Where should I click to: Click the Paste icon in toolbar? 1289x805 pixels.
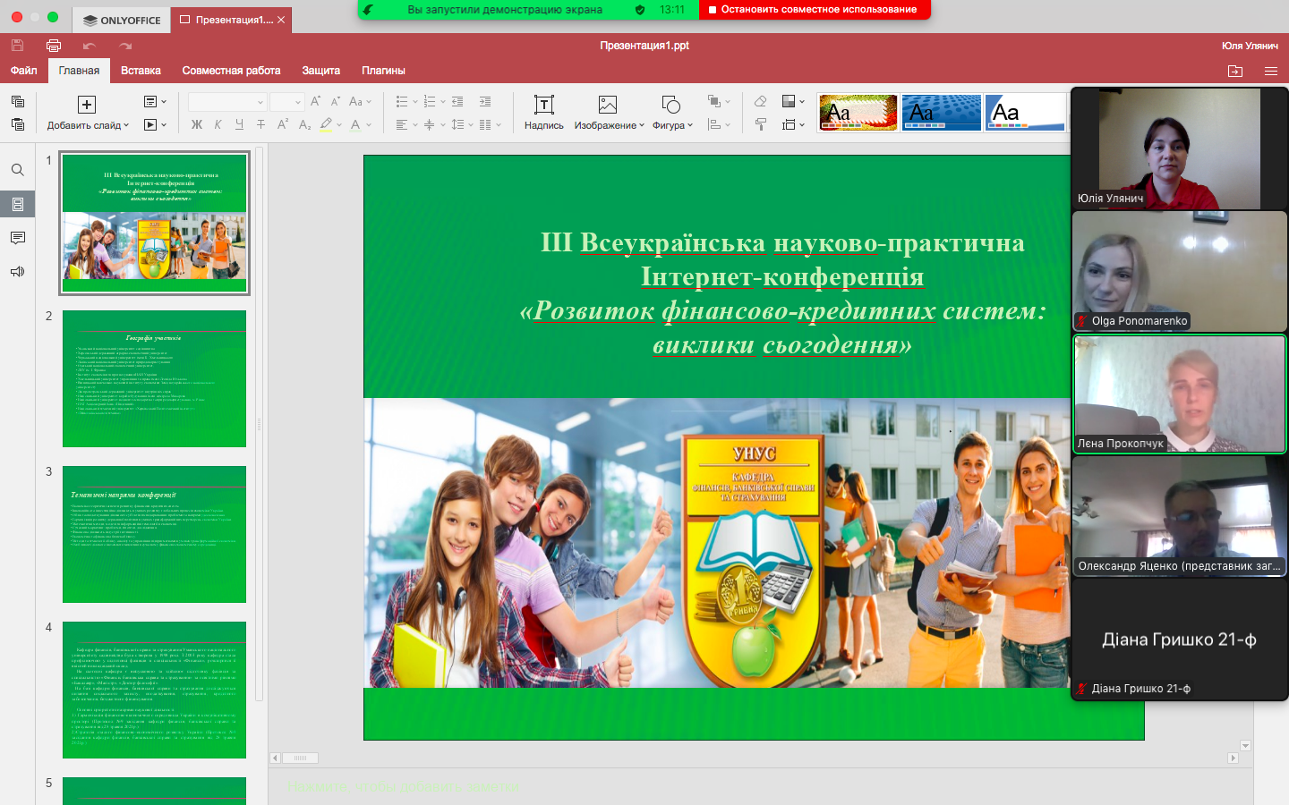coord(17,124)
